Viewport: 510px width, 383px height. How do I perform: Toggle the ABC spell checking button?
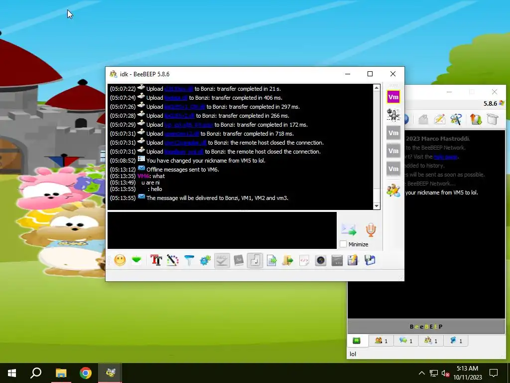pyautogui.click(x=222, y=260)
